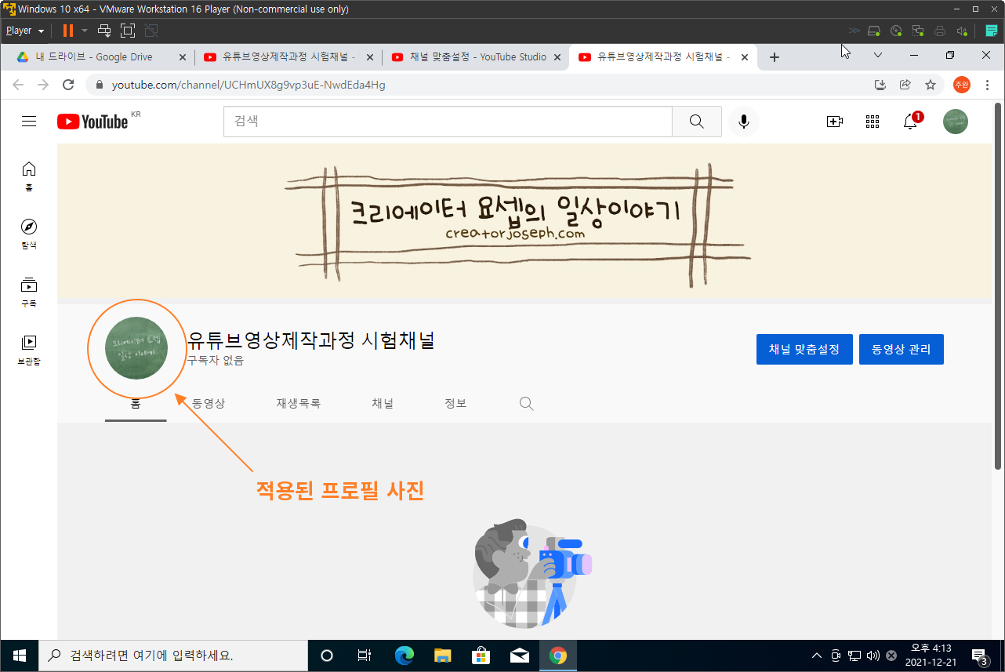This screenshot has width=1005, height=672.
Task: Open Library (보관함) in the sidebar
Action: tap(29, 350)
